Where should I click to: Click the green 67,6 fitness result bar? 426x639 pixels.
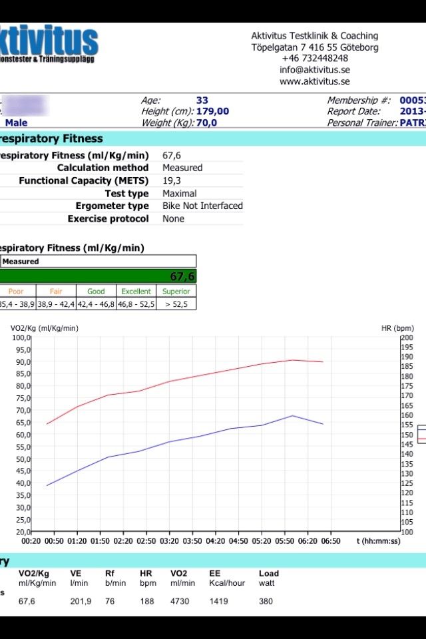pos(98,276)
